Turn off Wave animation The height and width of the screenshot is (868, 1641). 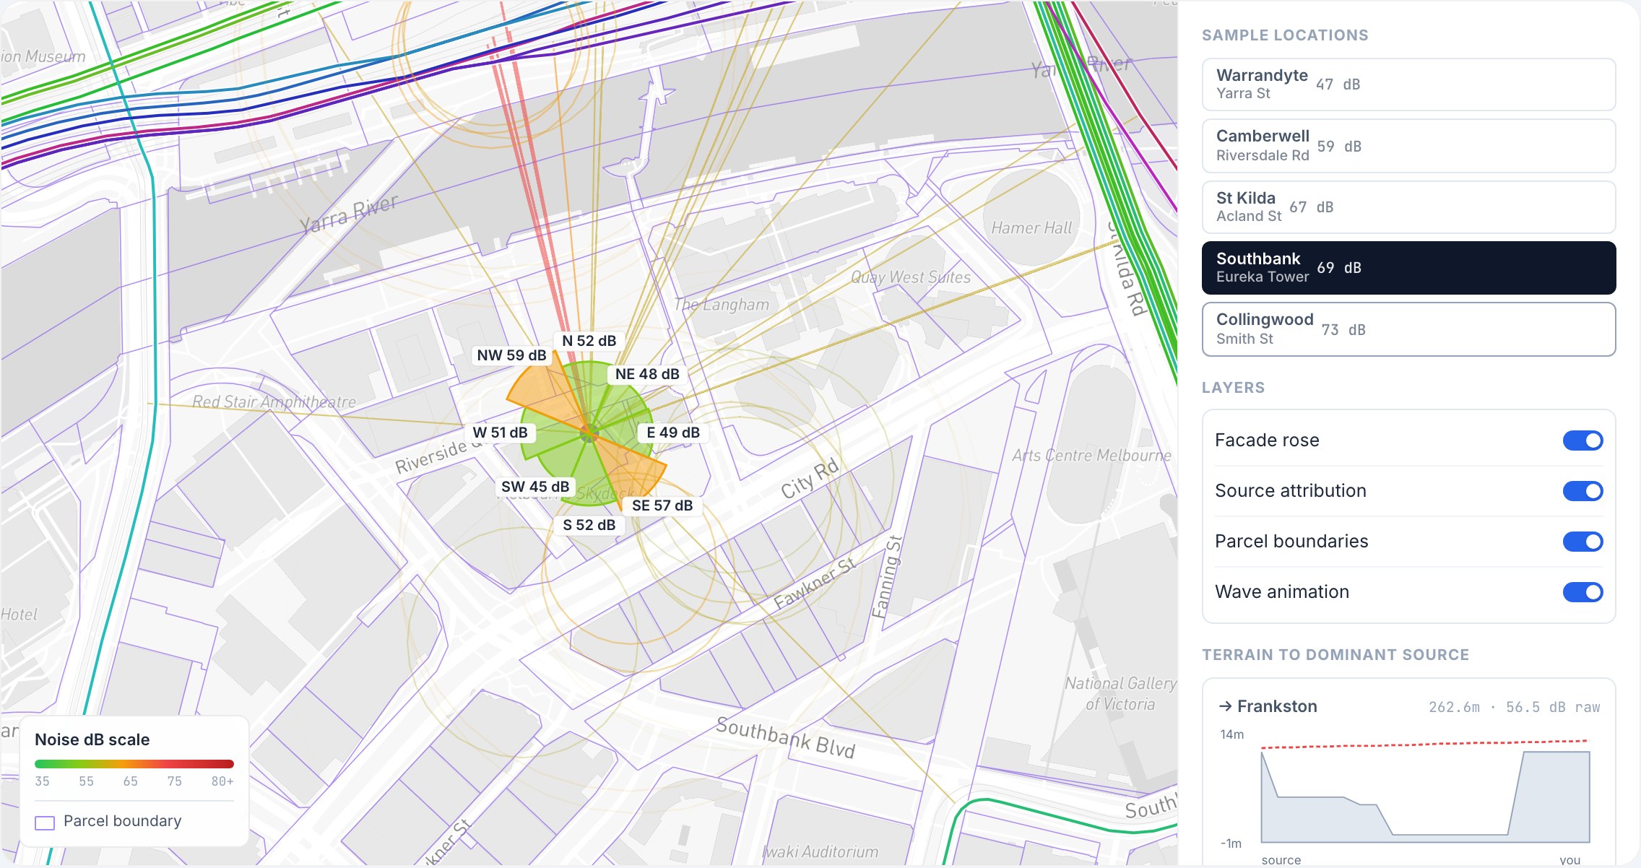(x=1582, y=592)
